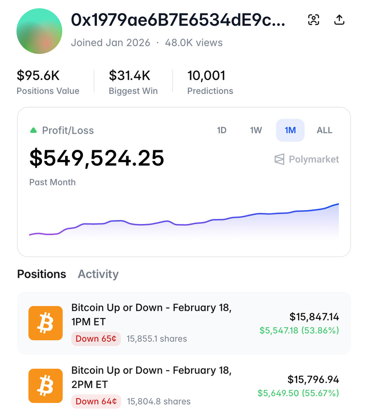Image resolution: width=368 pixels, height=420 pixels.
Task: Click the wallet address 0x1979ae6B7E6534dE9c
Action: point(178,20)
